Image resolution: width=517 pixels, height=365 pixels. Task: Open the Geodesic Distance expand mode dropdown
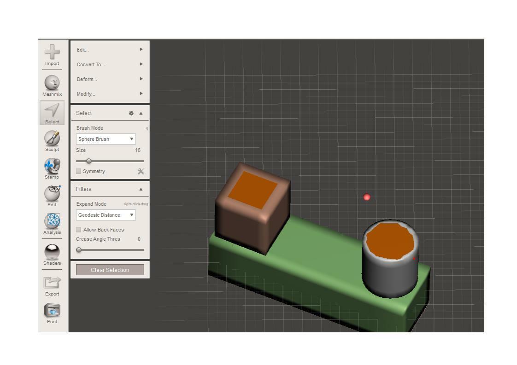(106, 215)
